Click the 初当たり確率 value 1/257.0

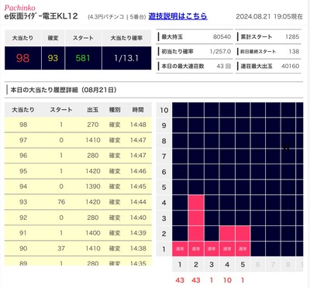coord(220,51)
